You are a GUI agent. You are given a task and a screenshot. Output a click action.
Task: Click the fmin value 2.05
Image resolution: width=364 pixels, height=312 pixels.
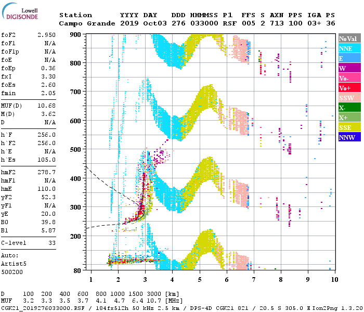[48, 93]
